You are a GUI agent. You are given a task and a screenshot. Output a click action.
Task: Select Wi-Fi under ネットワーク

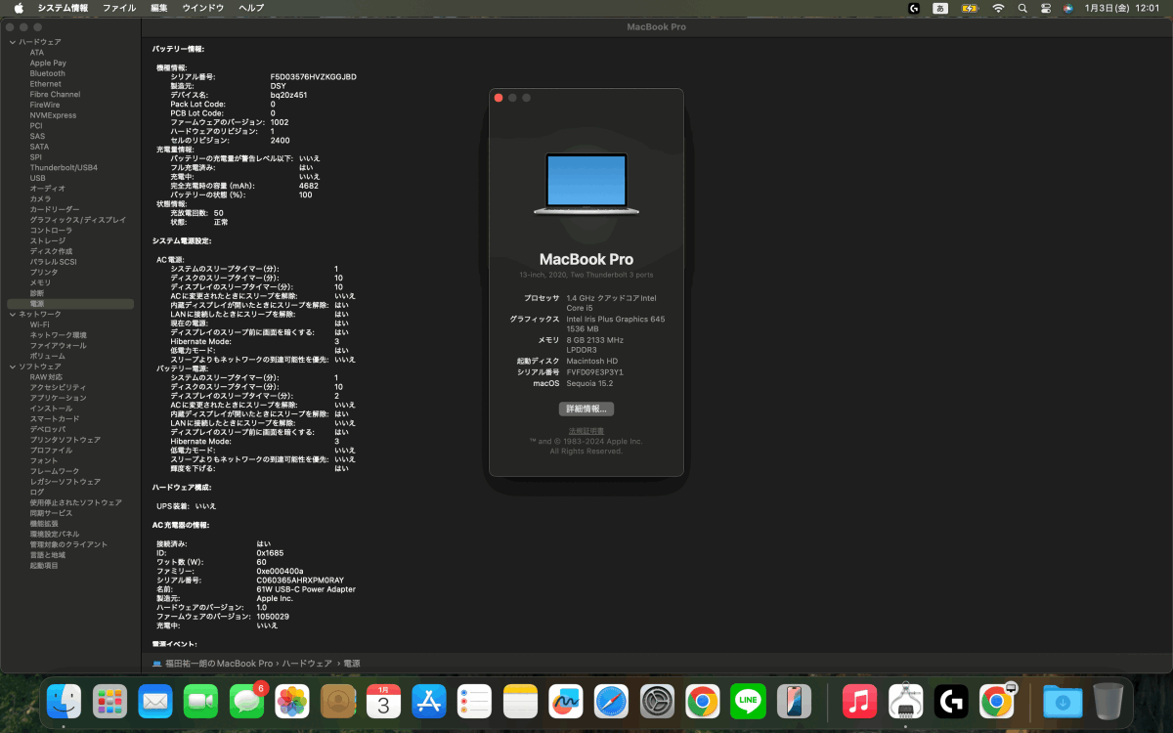point(39,324)
